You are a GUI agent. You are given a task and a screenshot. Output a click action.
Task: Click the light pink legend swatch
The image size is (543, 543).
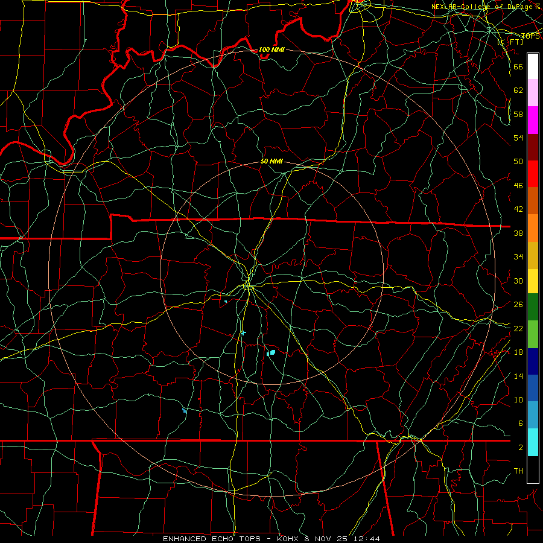533,92
